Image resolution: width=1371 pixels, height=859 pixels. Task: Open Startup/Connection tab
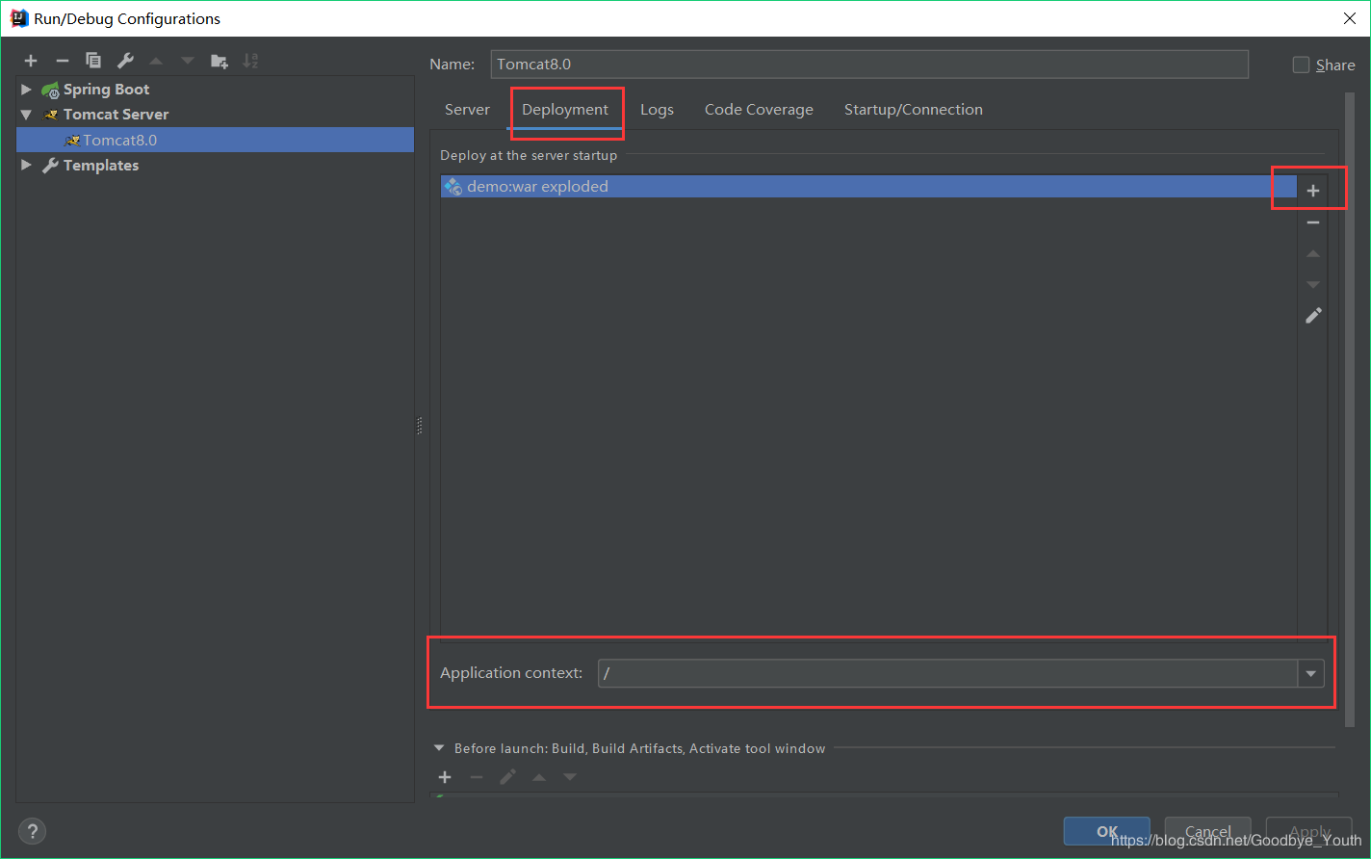(914, 110)
